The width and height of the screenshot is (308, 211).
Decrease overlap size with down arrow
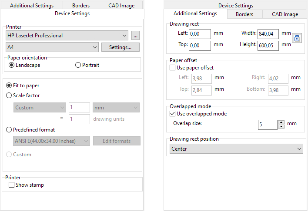click(x=281, y=127)
